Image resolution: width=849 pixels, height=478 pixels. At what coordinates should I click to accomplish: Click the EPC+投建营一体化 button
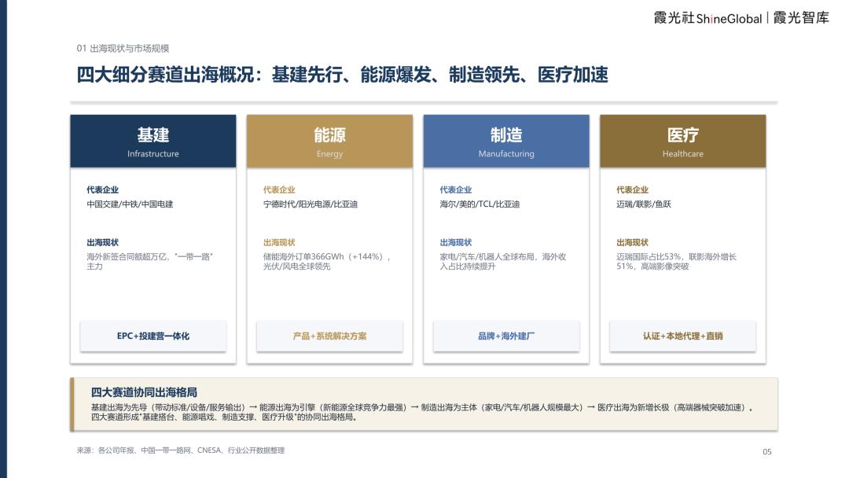(x=153, y=336)
